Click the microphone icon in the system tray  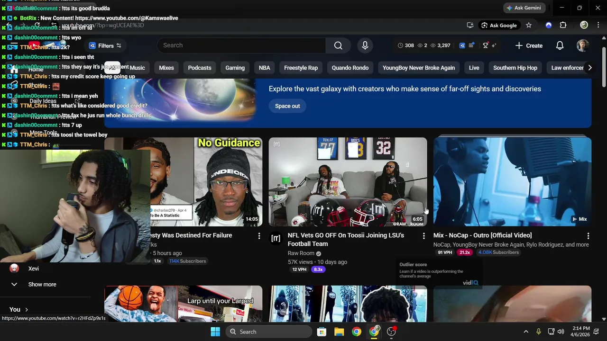click(x=538, y=332)
